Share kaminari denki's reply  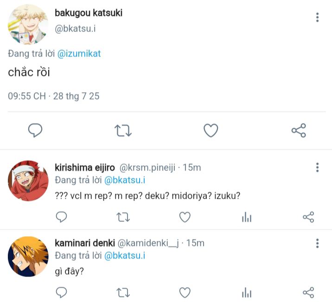click(x=308, y=292)
